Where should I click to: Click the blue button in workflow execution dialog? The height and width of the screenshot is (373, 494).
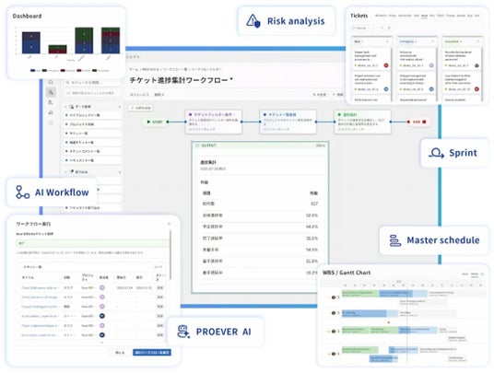pyautogui.click(x=152, y=352)
